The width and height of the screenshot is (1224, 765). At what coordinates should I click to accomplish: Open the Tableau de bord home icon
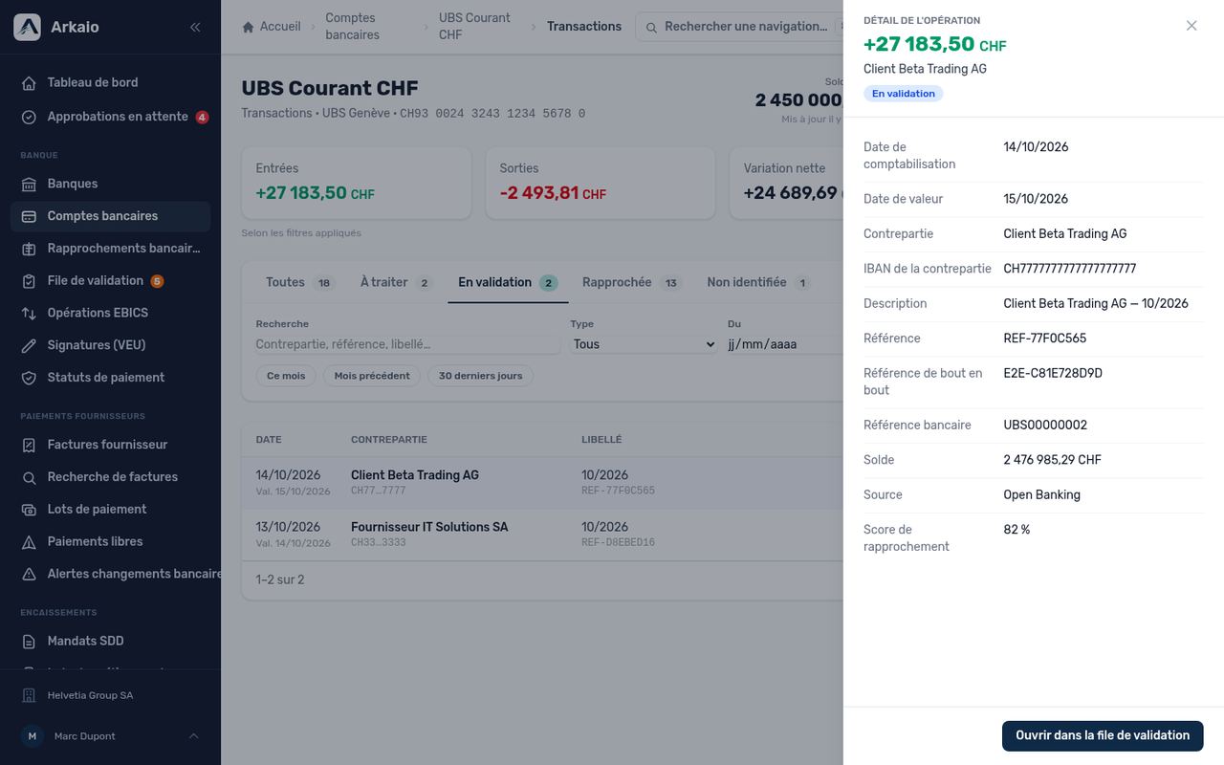[x=29, y=82]
